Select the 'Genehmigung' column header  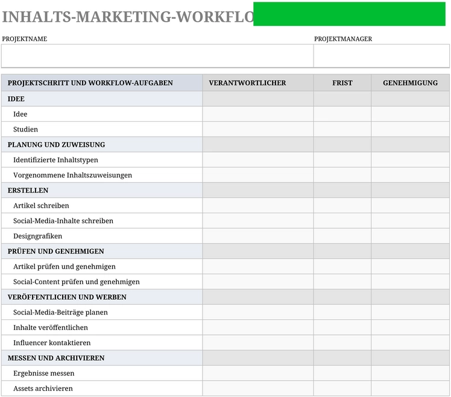click(x=410, y=83)
